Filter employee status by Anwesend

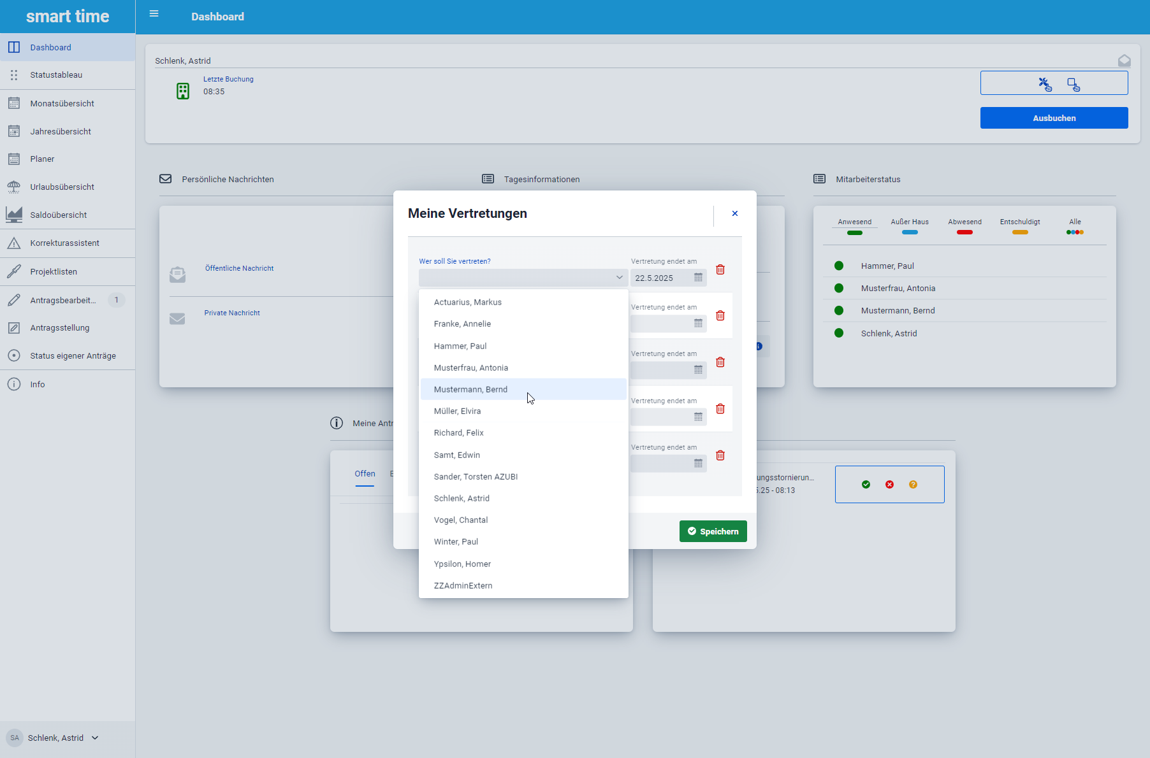click(854, 226)
